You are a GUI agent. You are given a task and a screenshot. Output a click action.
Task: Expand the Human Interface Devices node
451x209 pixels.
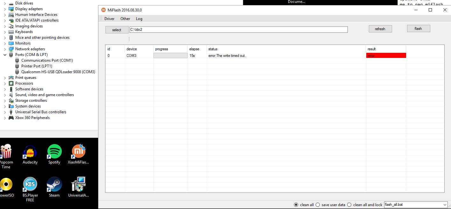(5, 15)
